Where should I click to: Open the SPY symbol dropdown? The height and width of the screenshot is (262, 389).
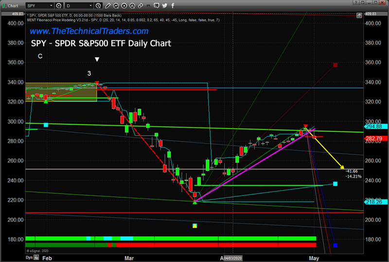tap(40, 5)
